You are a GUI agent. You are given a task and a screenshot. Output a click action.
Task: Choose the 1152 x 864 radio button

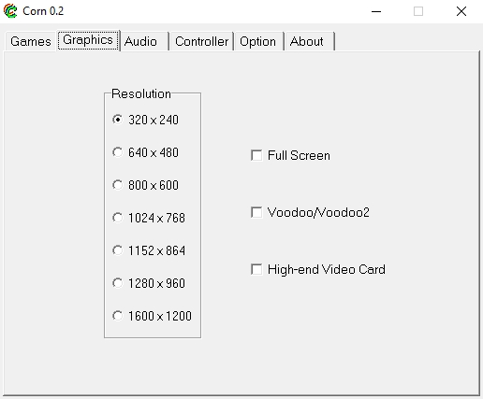click(149, 250)
